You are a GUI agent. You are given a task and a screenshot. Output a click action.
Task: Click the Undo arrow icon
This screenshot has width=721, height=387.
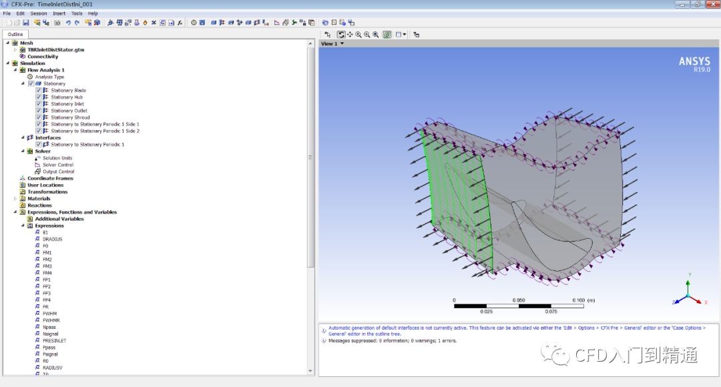click(68, 23)
